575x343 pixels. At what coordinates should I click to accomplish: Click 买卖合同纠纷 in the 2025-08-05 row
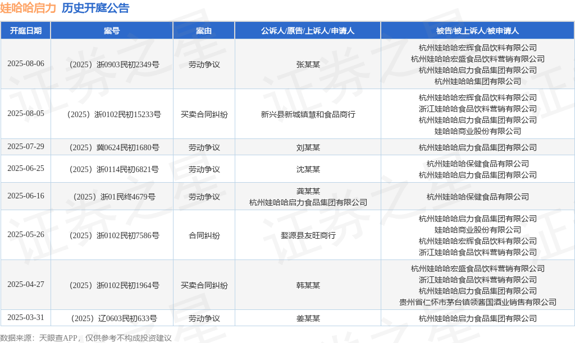(204, 114)
